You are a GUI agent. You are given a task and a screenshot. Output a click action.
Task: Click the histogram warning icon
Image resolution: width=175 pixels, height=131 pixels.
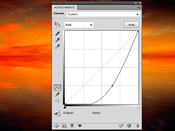pos(57,113)
